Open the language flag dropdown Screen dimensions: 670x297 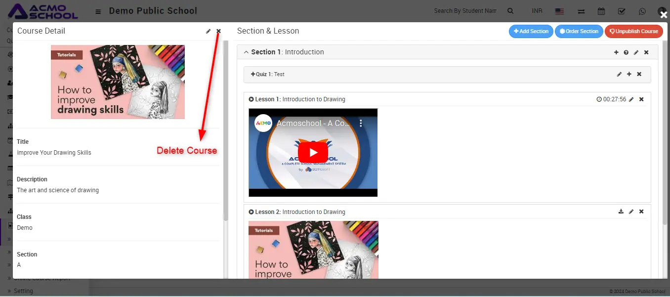[x=559, y=11]
